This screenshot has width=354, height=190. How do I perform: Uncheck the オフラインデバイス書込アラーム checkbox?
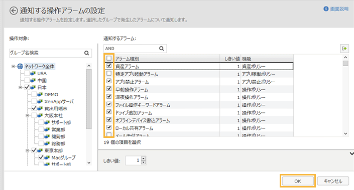[x=109, y=119]
